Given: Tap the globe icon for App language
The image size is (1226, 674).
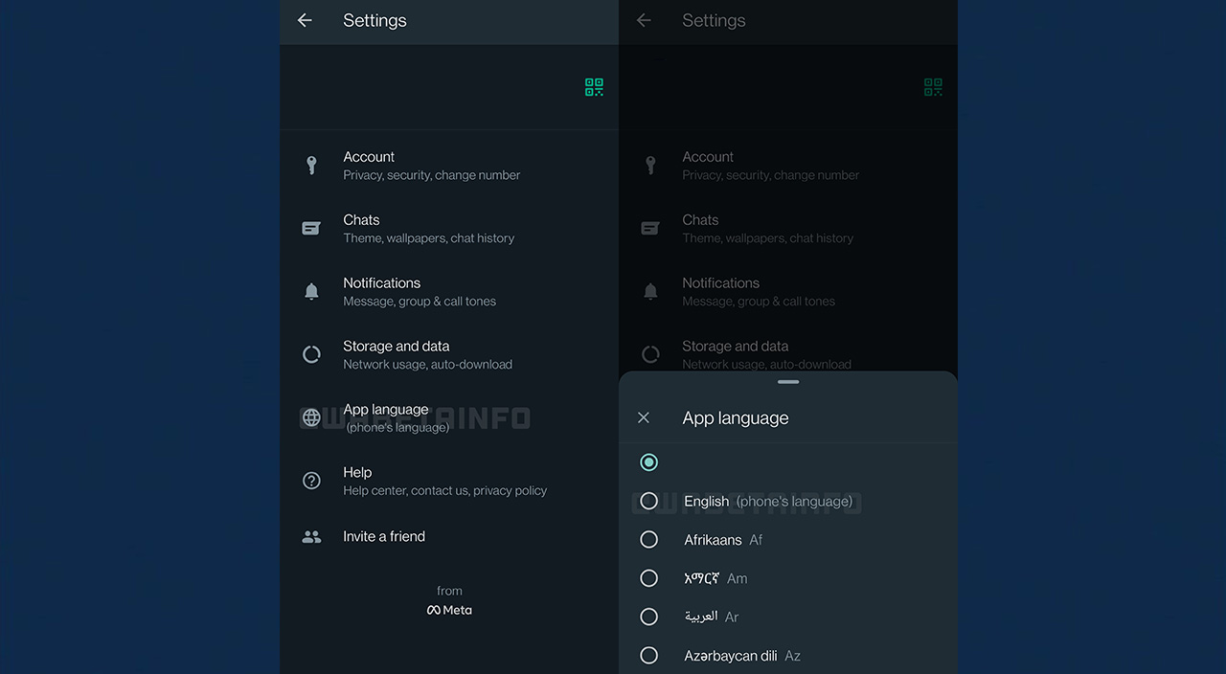Looking at the screenshot, I should tap(311, 418).
